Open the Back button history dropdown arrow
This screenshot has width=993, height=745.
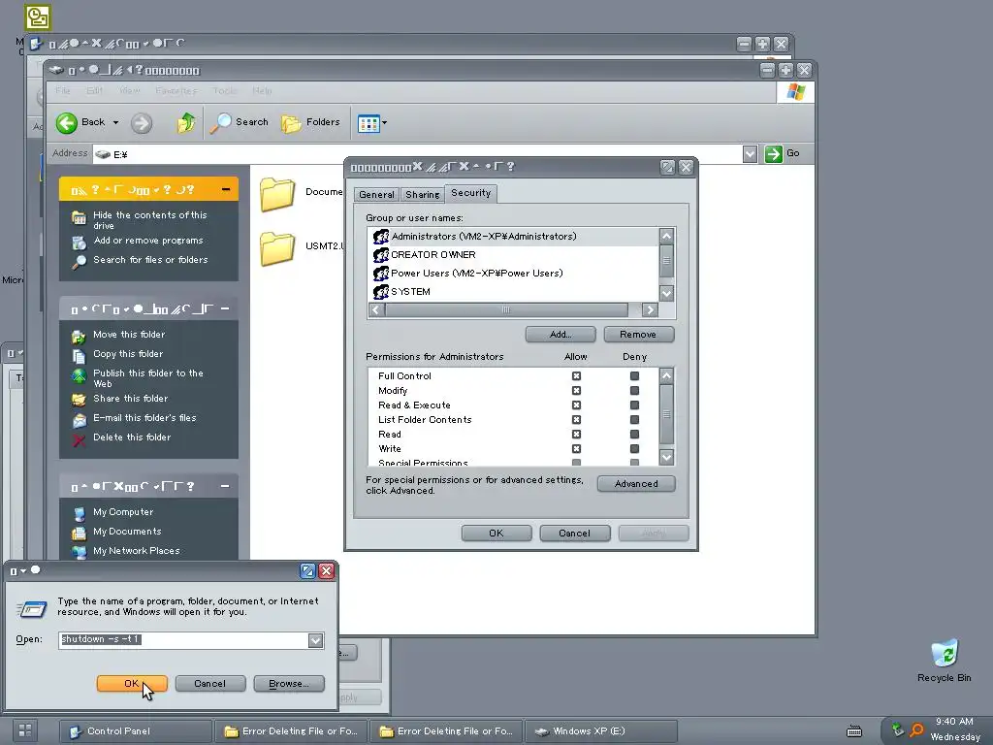[x=116, y=122]
